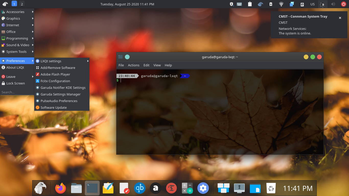Expand the Office submenu arrow
The width and height of the screenshot is (349, 196).
tap(33, 32)
